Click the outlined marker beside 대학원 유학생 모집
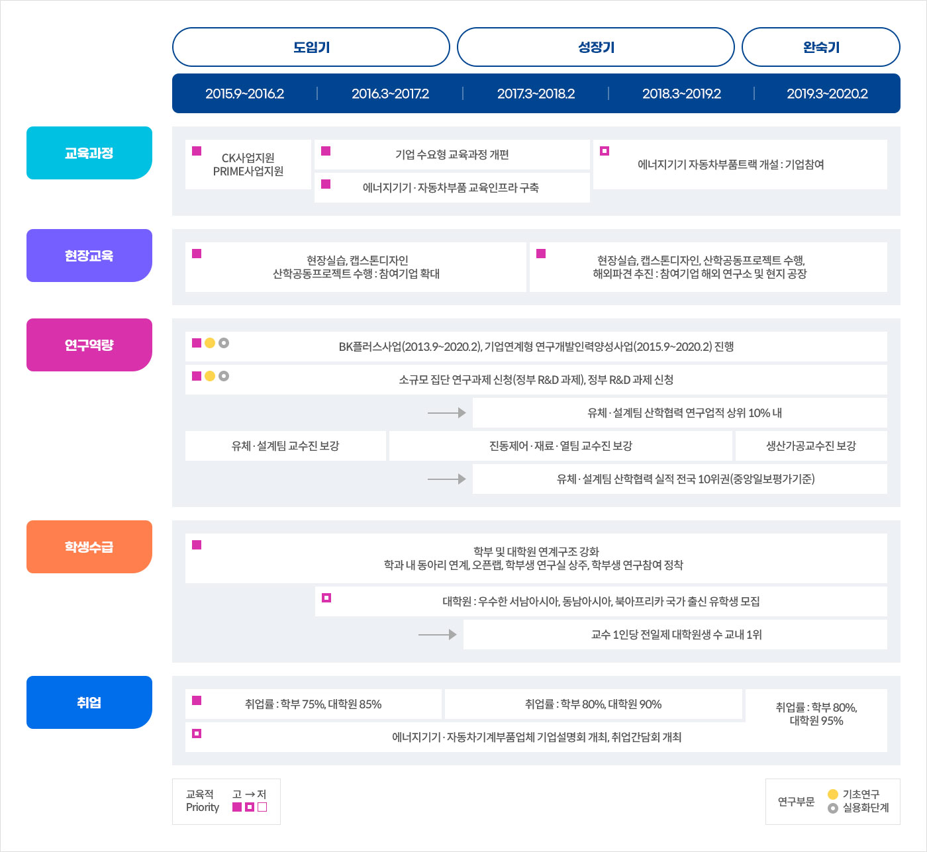 [x=326, y=598]
